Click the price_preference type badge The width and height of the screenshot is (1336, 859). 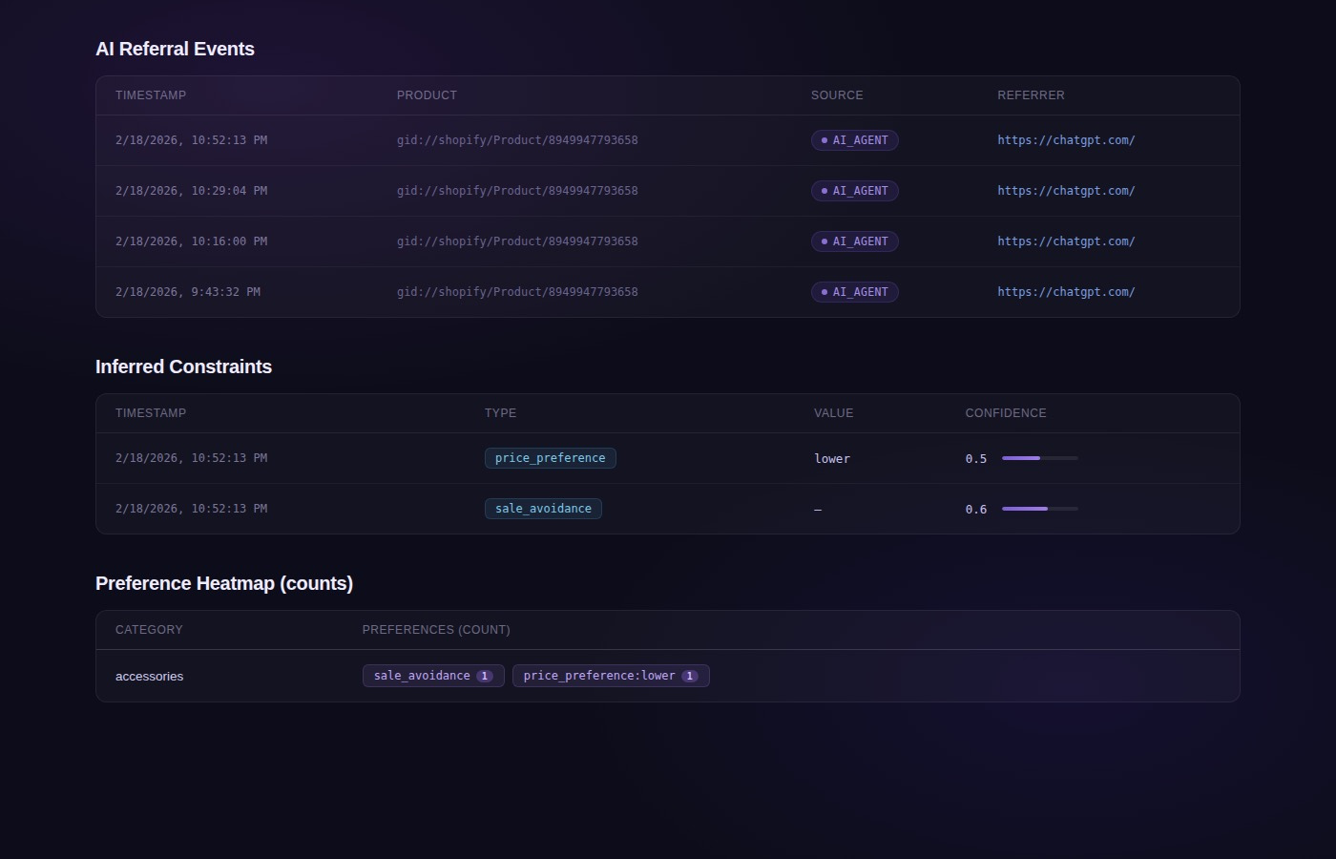click(550, 457)
